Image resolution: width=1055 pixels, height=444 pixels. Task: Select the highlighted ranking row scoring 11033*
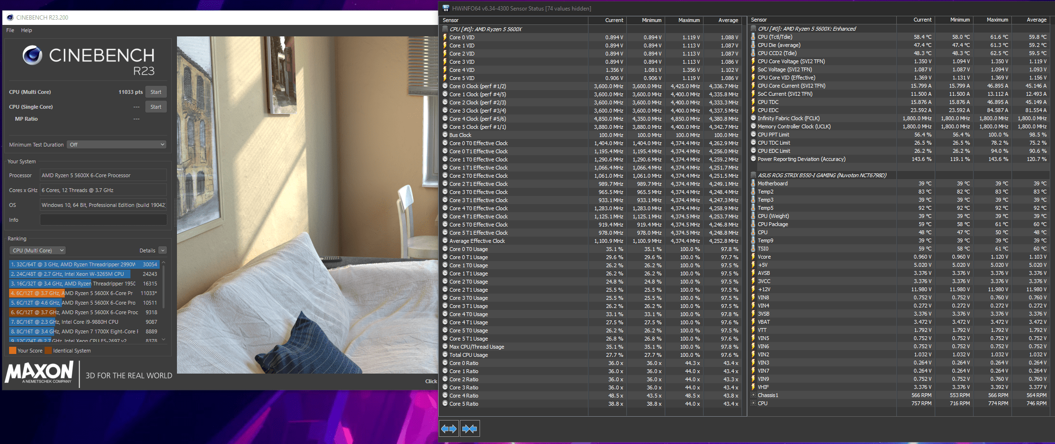point(84,293)
